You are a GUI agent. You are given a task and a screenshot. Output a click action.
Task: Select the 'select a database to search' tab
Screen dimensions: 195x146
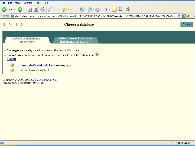click(27, 40)
